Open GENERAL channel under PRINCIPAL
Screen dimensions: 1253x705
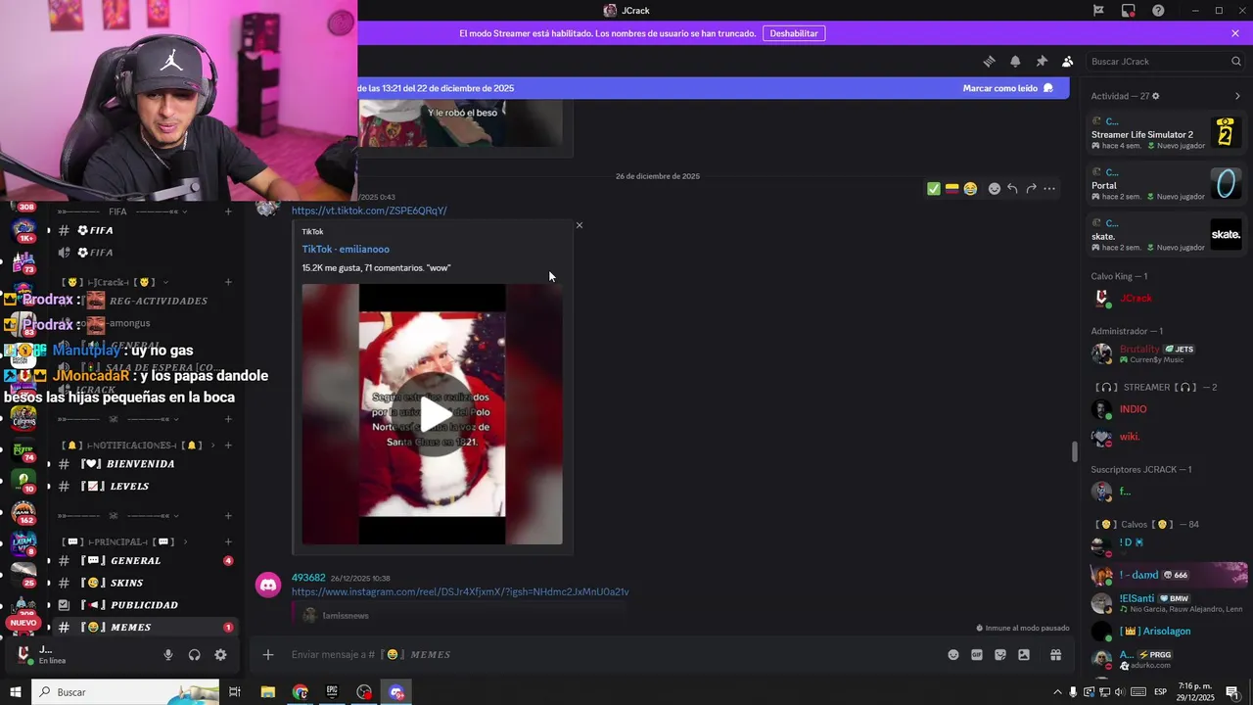pyautogui.click(x=144, y=561)
